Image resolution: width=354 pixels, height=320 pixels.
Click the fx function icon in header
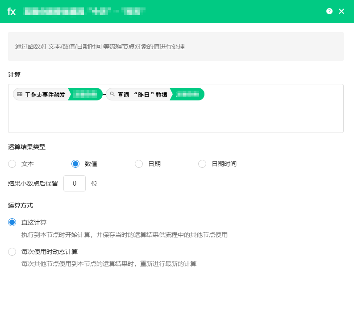12,12
